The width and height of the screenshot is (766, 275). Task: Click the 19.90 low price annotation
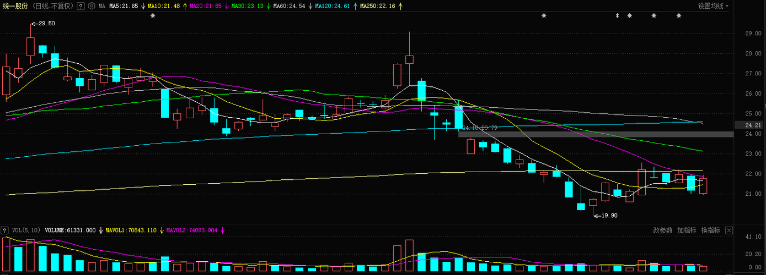click(609, 216)
